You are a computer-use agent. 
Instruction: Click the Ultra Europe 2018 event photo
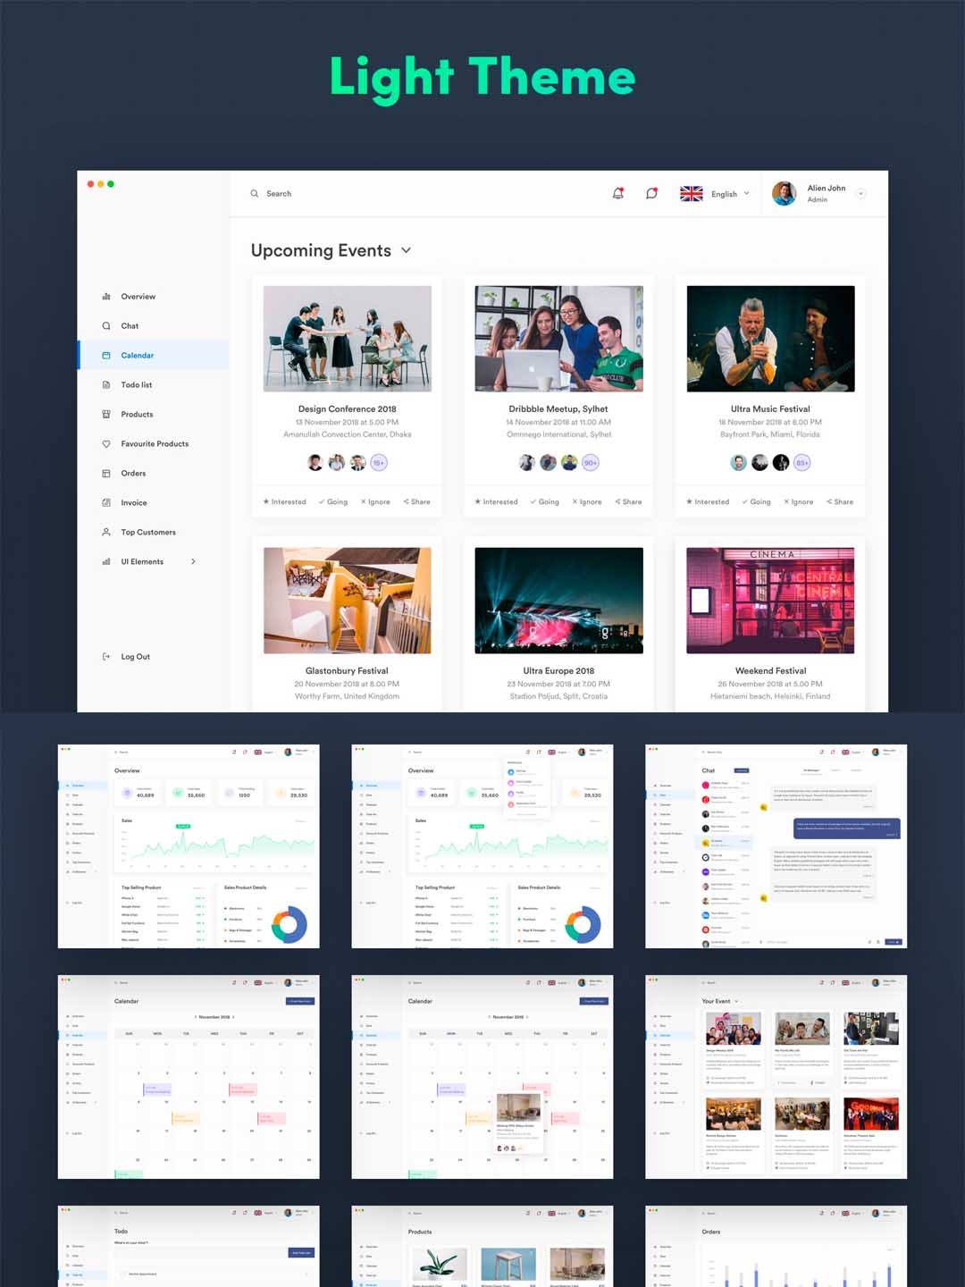click(558, 600)
